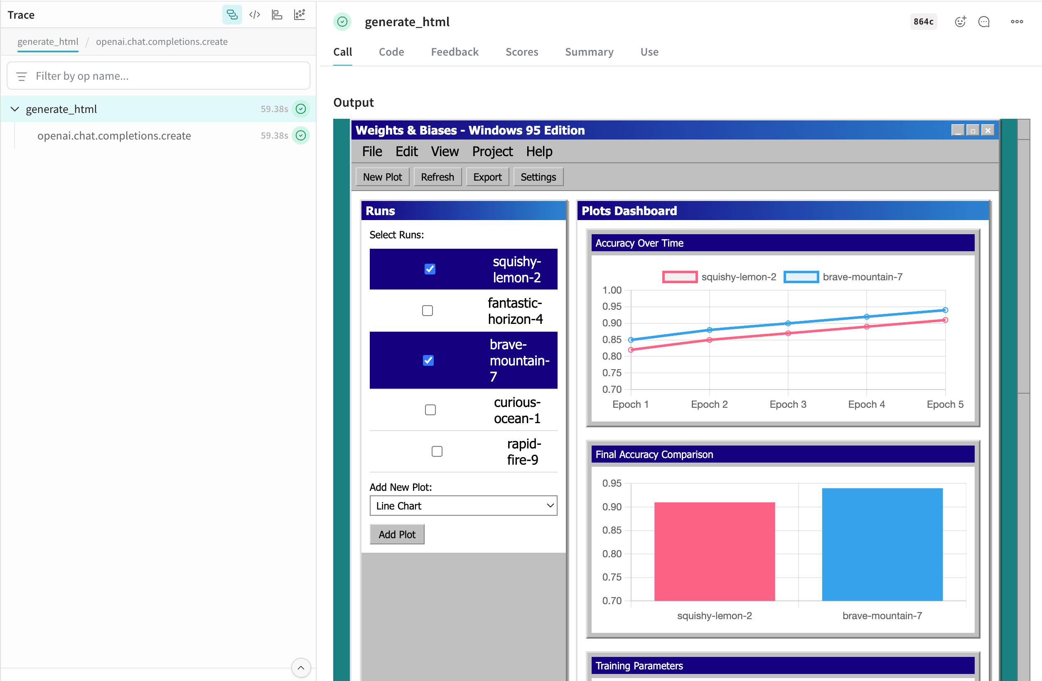The height and width of the screenshot is (681, 1042).
Task: Switch to the Call tab
Action: (x=342, y=52)
